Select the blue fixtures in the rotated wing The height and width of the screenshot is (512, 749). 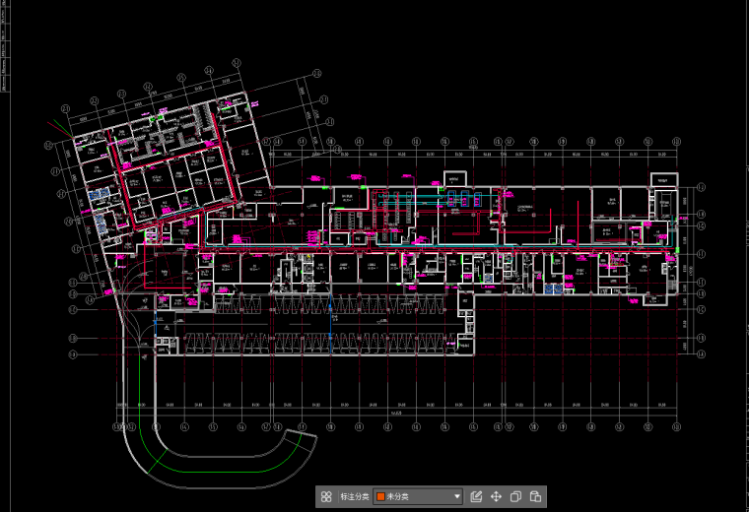click(x=96, y=195)
